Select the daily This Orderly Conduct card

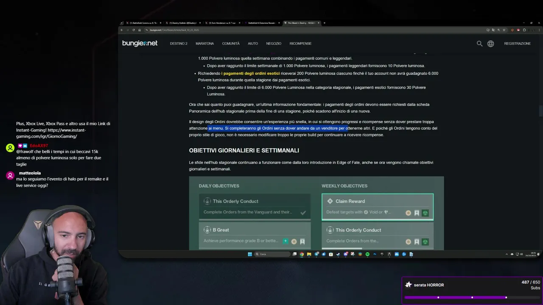pos(255,206)
